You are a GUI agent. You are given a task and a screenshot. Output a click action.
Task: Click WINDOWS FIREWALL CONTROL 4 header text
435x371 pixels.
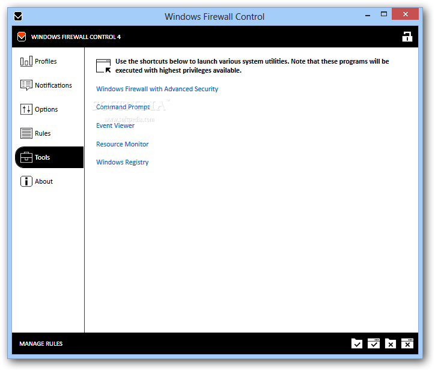coord(76,37)
